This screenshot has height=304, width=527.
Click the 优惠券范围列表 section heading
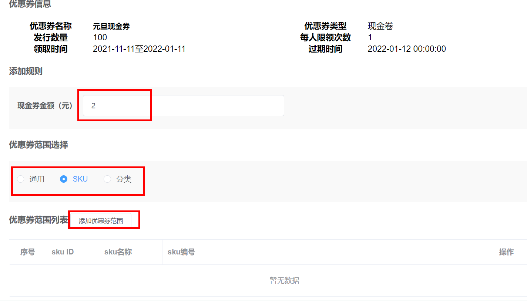click(x=38, y=220)
